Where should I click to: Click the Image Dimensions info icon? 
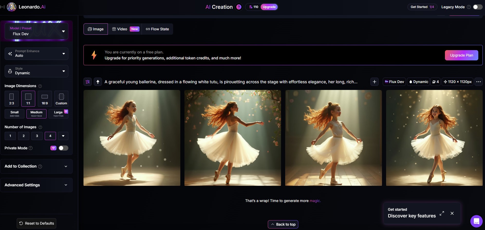tap(40, 86)
